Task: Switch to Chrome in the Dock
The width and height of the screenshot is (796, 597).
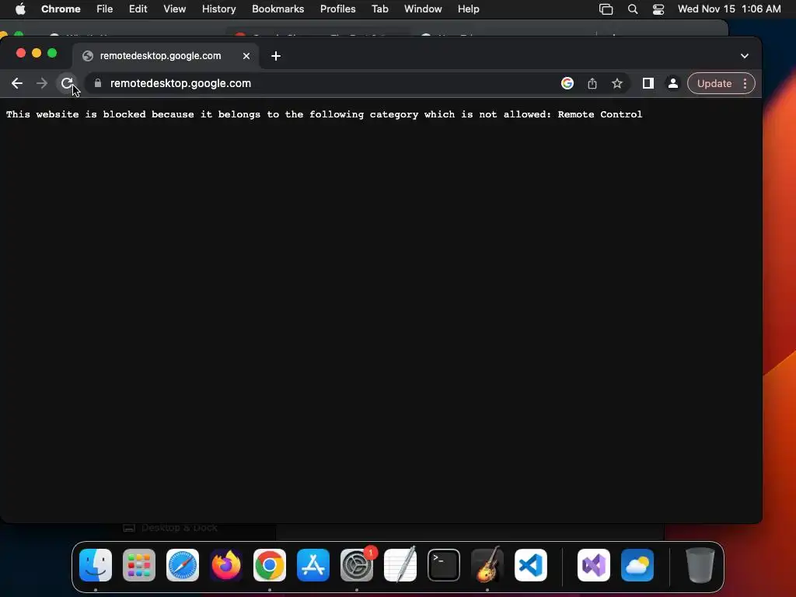Action: (270, 565)
